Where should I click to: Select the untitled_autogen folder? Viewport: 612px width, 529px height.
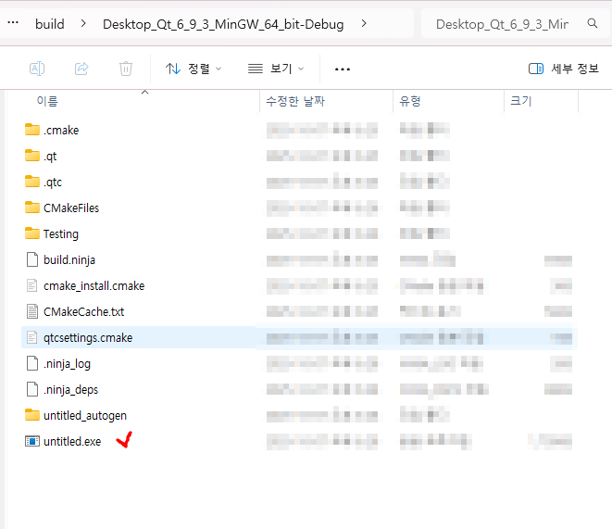[84, 416]
